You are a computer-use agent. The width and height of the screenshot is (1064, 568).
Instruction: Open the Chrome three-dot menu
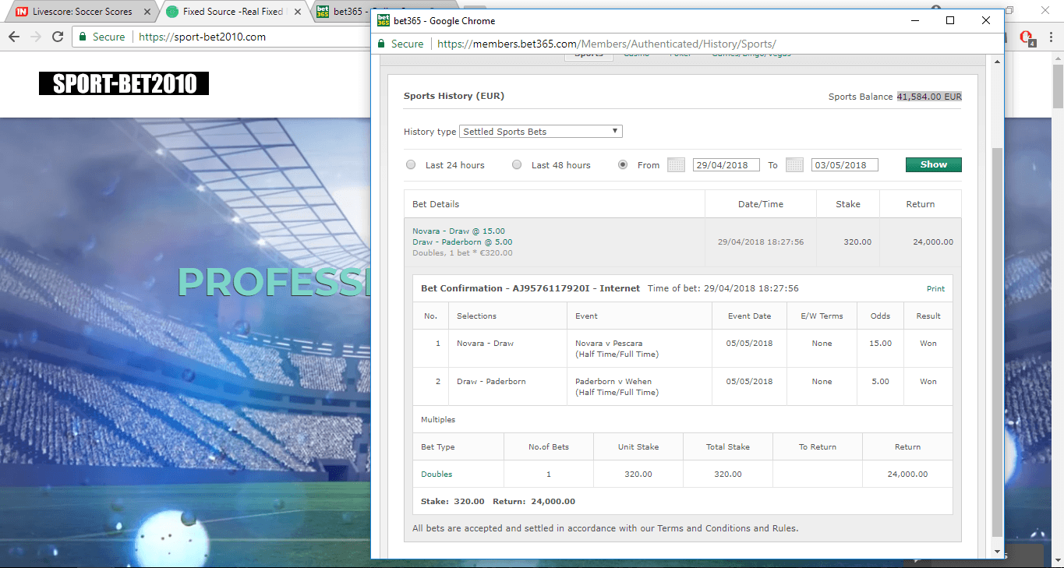tap(1049, 37)
